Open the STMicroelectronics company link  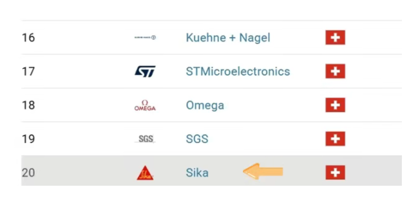[x=238, y=71]
